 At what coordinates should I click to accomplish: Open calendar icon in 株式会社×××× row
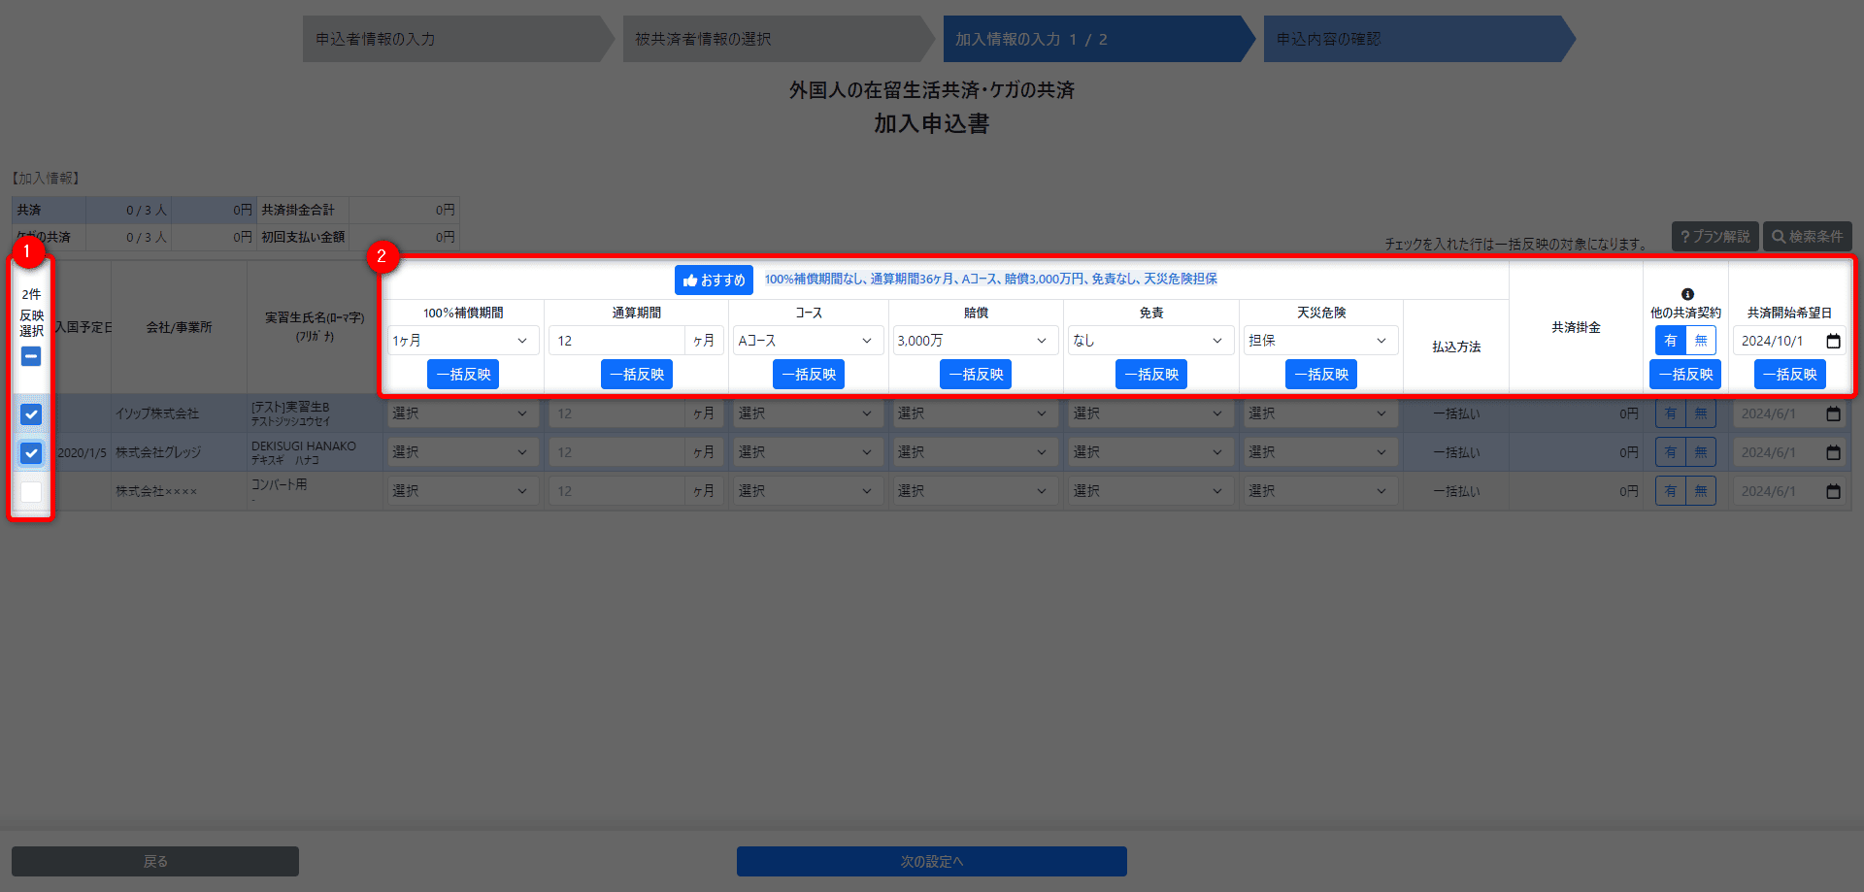tap(1833, 491)
